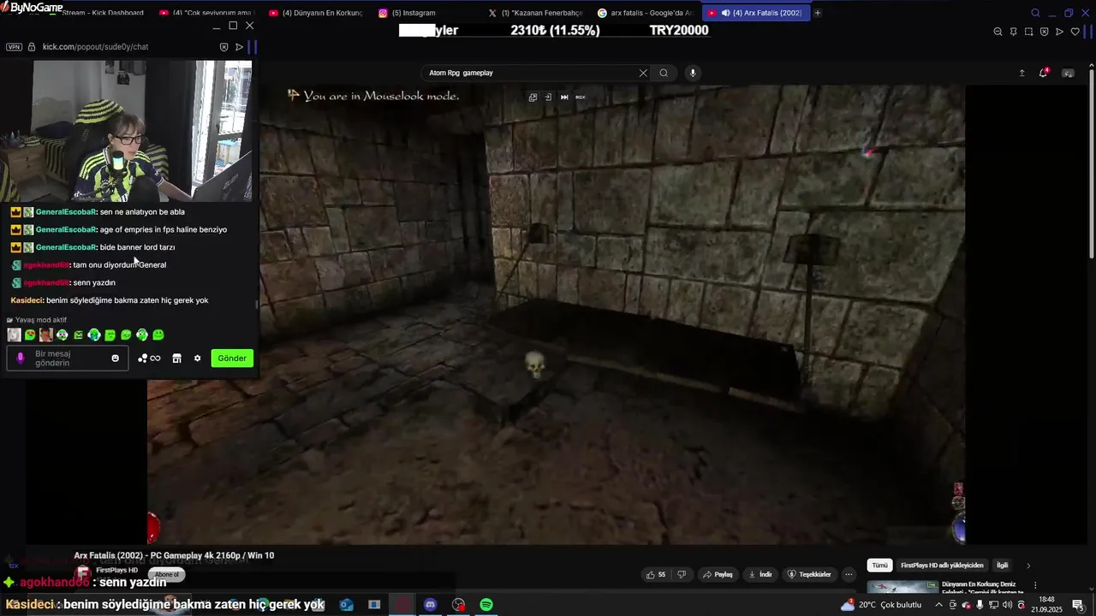Open the suggested video thumbnail 'Dünyanın En Korkunç Deniz'
The height and width of the screenshot is (616, 1096).
[x=902, y=587]
